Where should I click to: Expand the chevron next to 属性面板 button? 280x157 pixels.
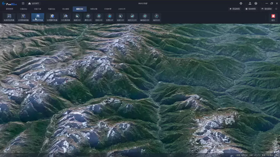pos(276,9)
